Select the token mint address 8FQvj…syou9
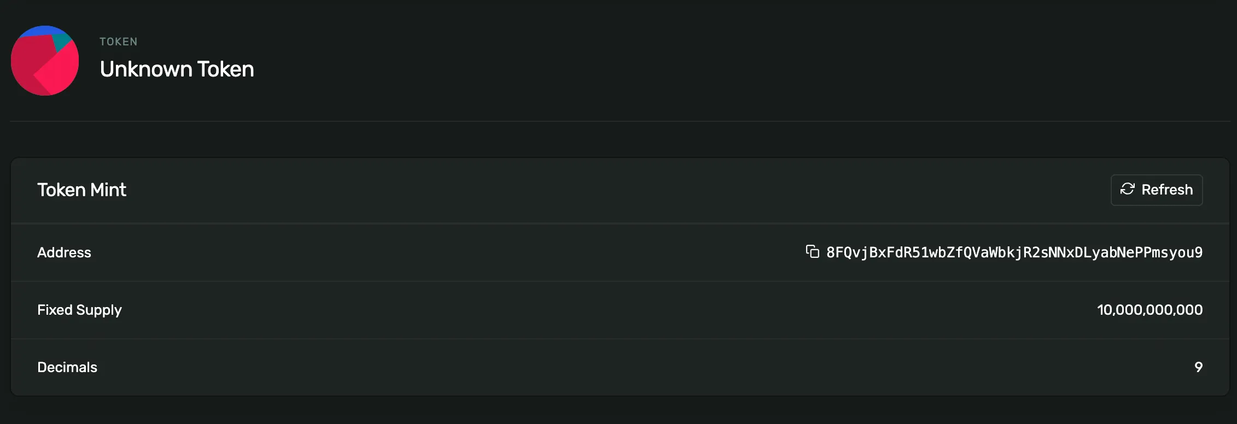Image resolution: width=1237 pixels, height=424 pixels. [1014, 252]
